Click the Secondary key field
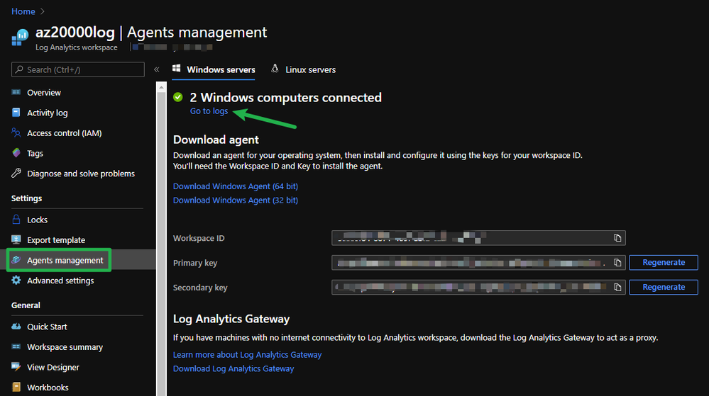 [478, 287]
